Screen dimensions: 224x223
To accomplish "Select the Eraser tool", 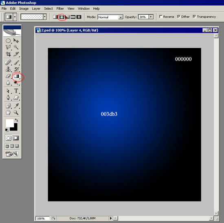I will (8, 76).
